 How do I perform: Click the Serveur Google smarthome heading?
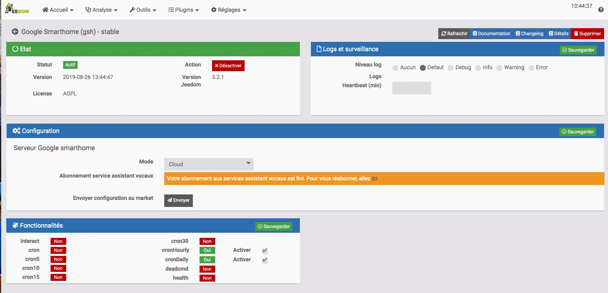pos(54,148)
